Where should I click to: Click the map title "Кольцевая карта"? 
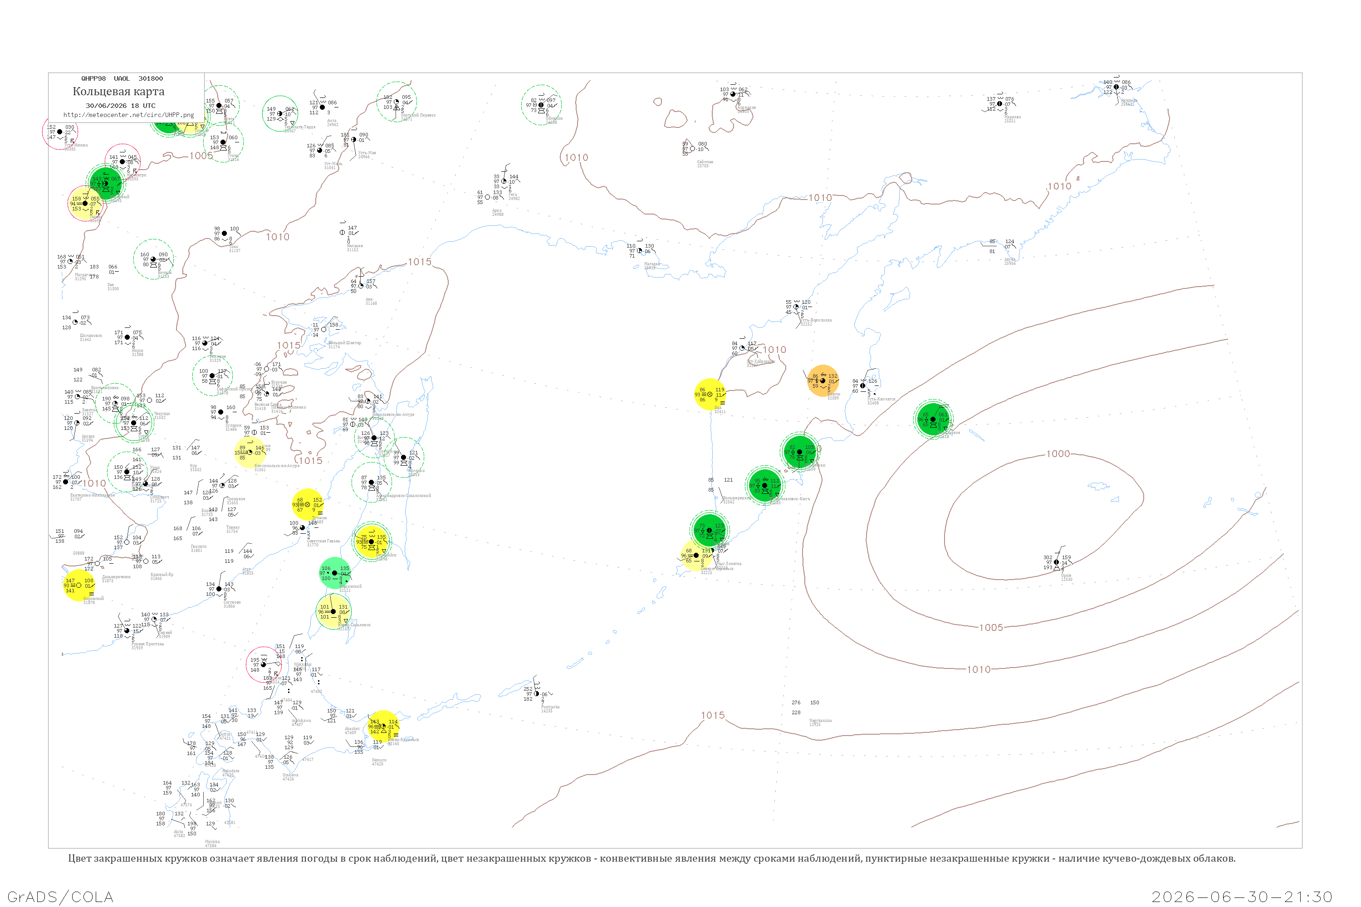118,92
